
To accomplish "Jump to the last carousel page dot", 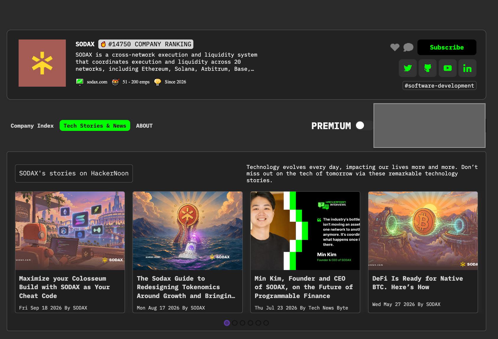I will click(x=266, y=323).
